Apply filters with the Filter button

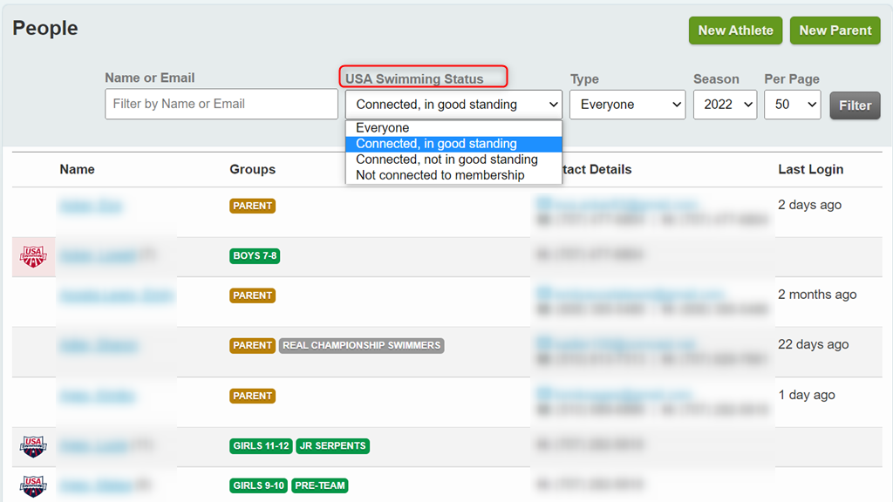[x=855, y=105]
